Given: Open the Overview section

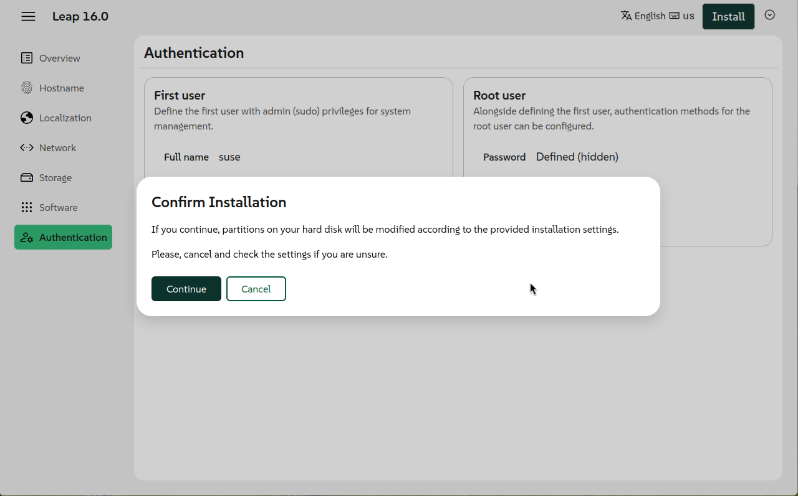Looking at the screenshot, I should coord(59,58).
